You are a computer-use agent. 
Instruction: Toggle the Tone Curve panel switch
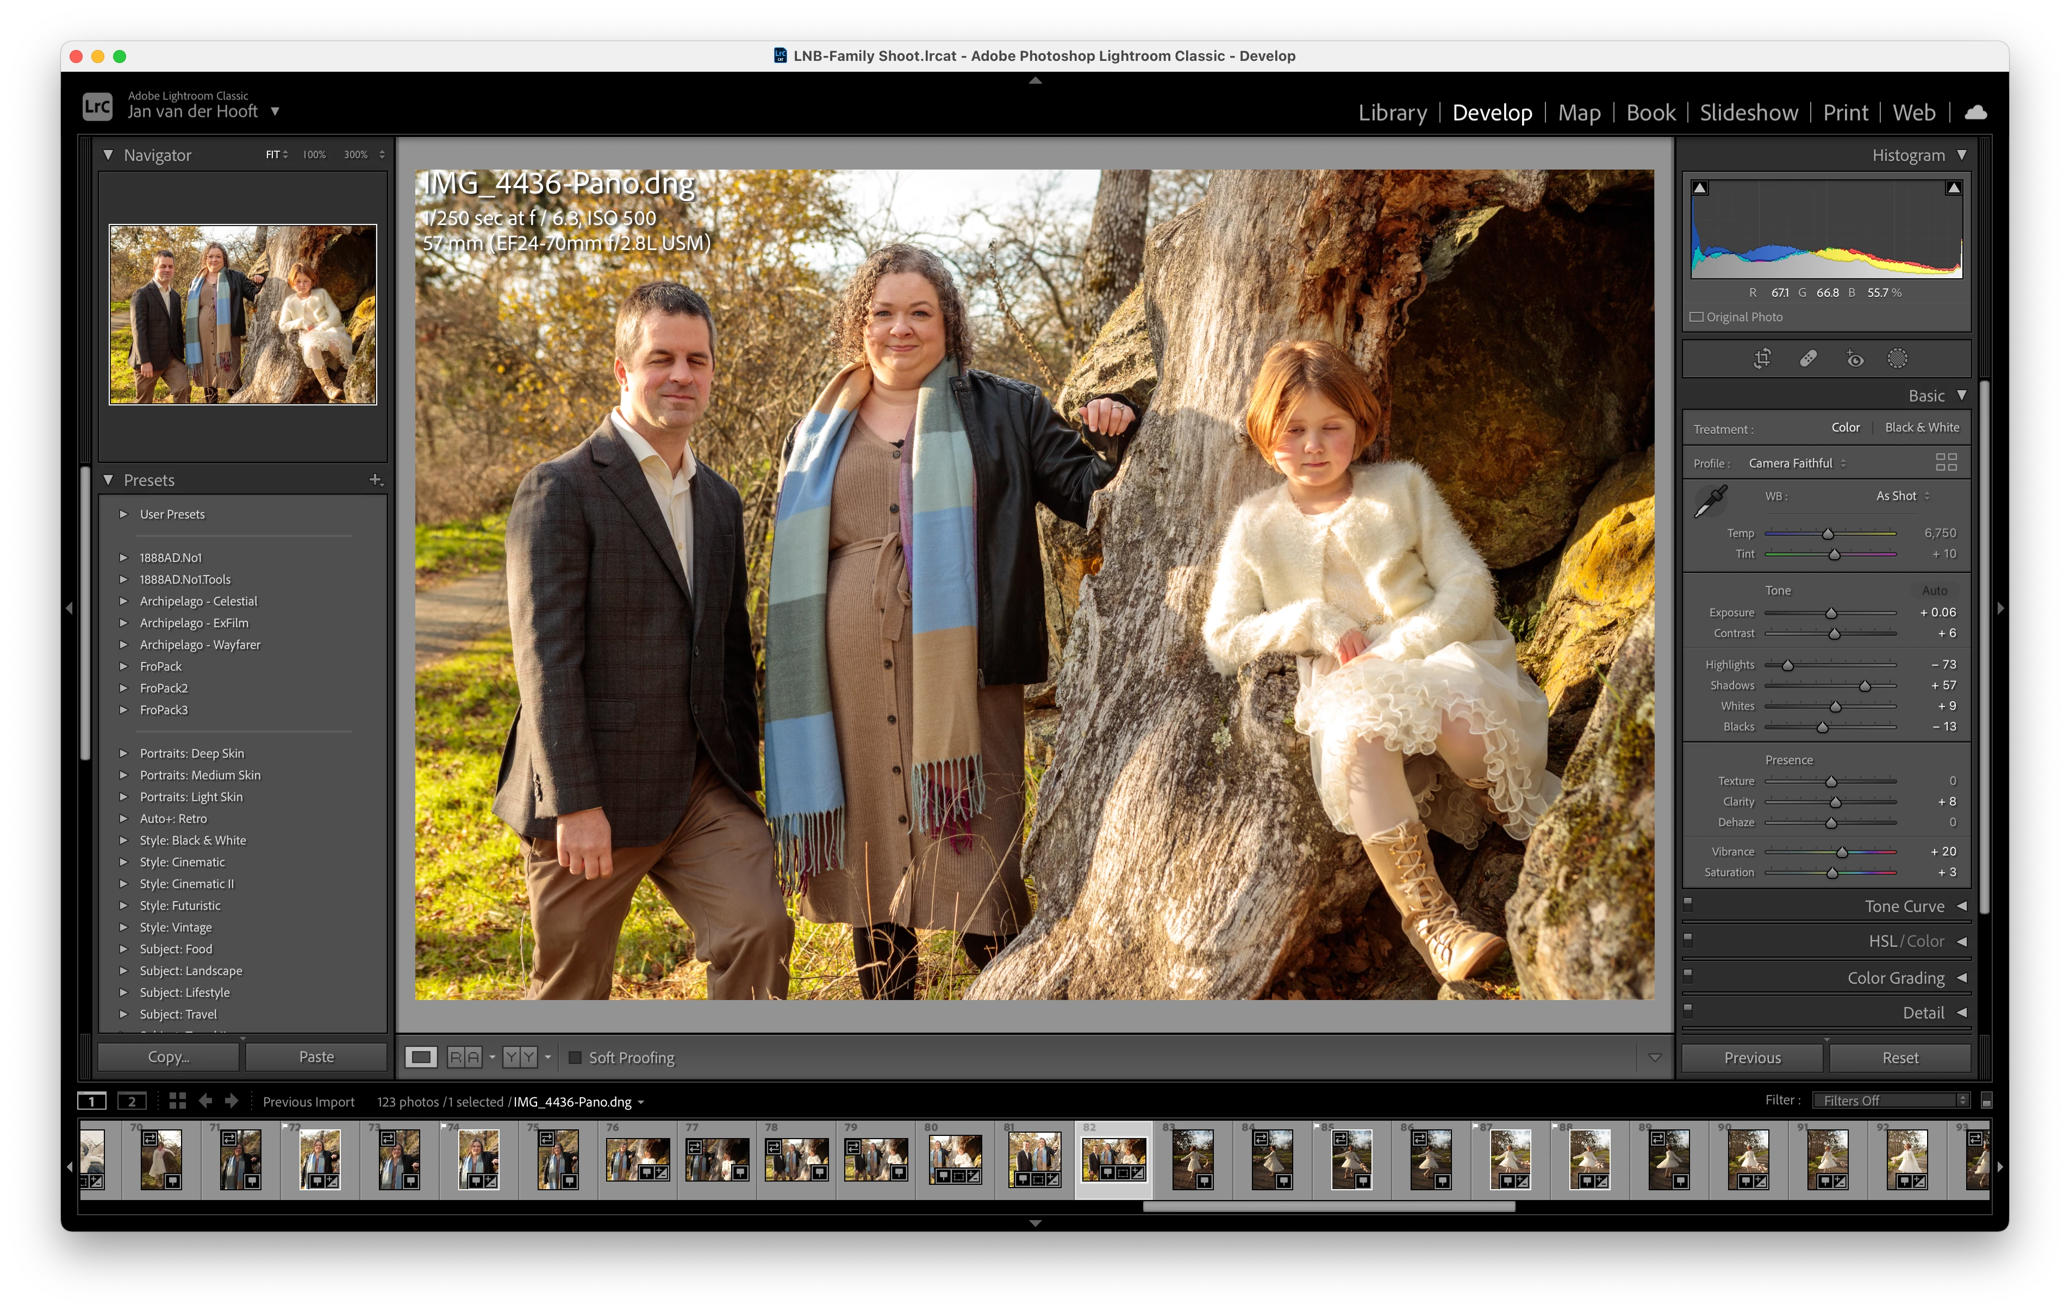click(x=1687, y=904)
